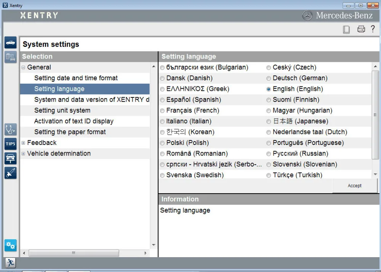Expand the Feedback tree node
This screenshot has width=381, height=272.
tap(23, 143)
